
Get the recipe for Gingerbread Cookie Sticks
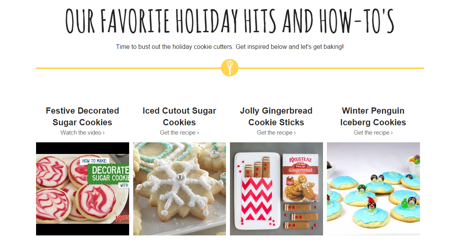click(x=276, y=133)
